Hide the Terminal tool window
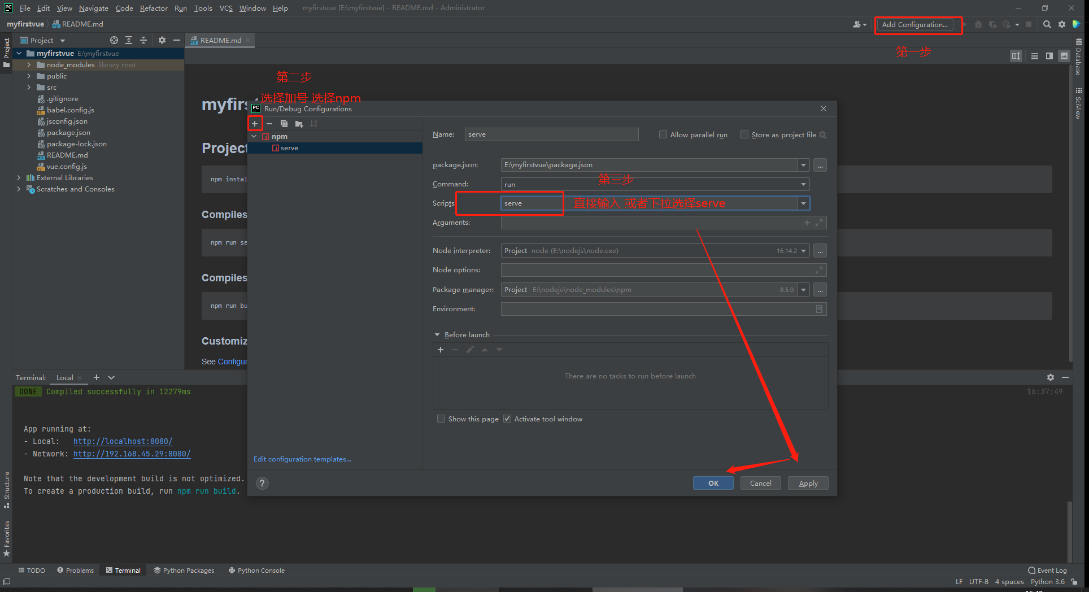Screen dimensions: 1089x592 [x=1065, y=377]
